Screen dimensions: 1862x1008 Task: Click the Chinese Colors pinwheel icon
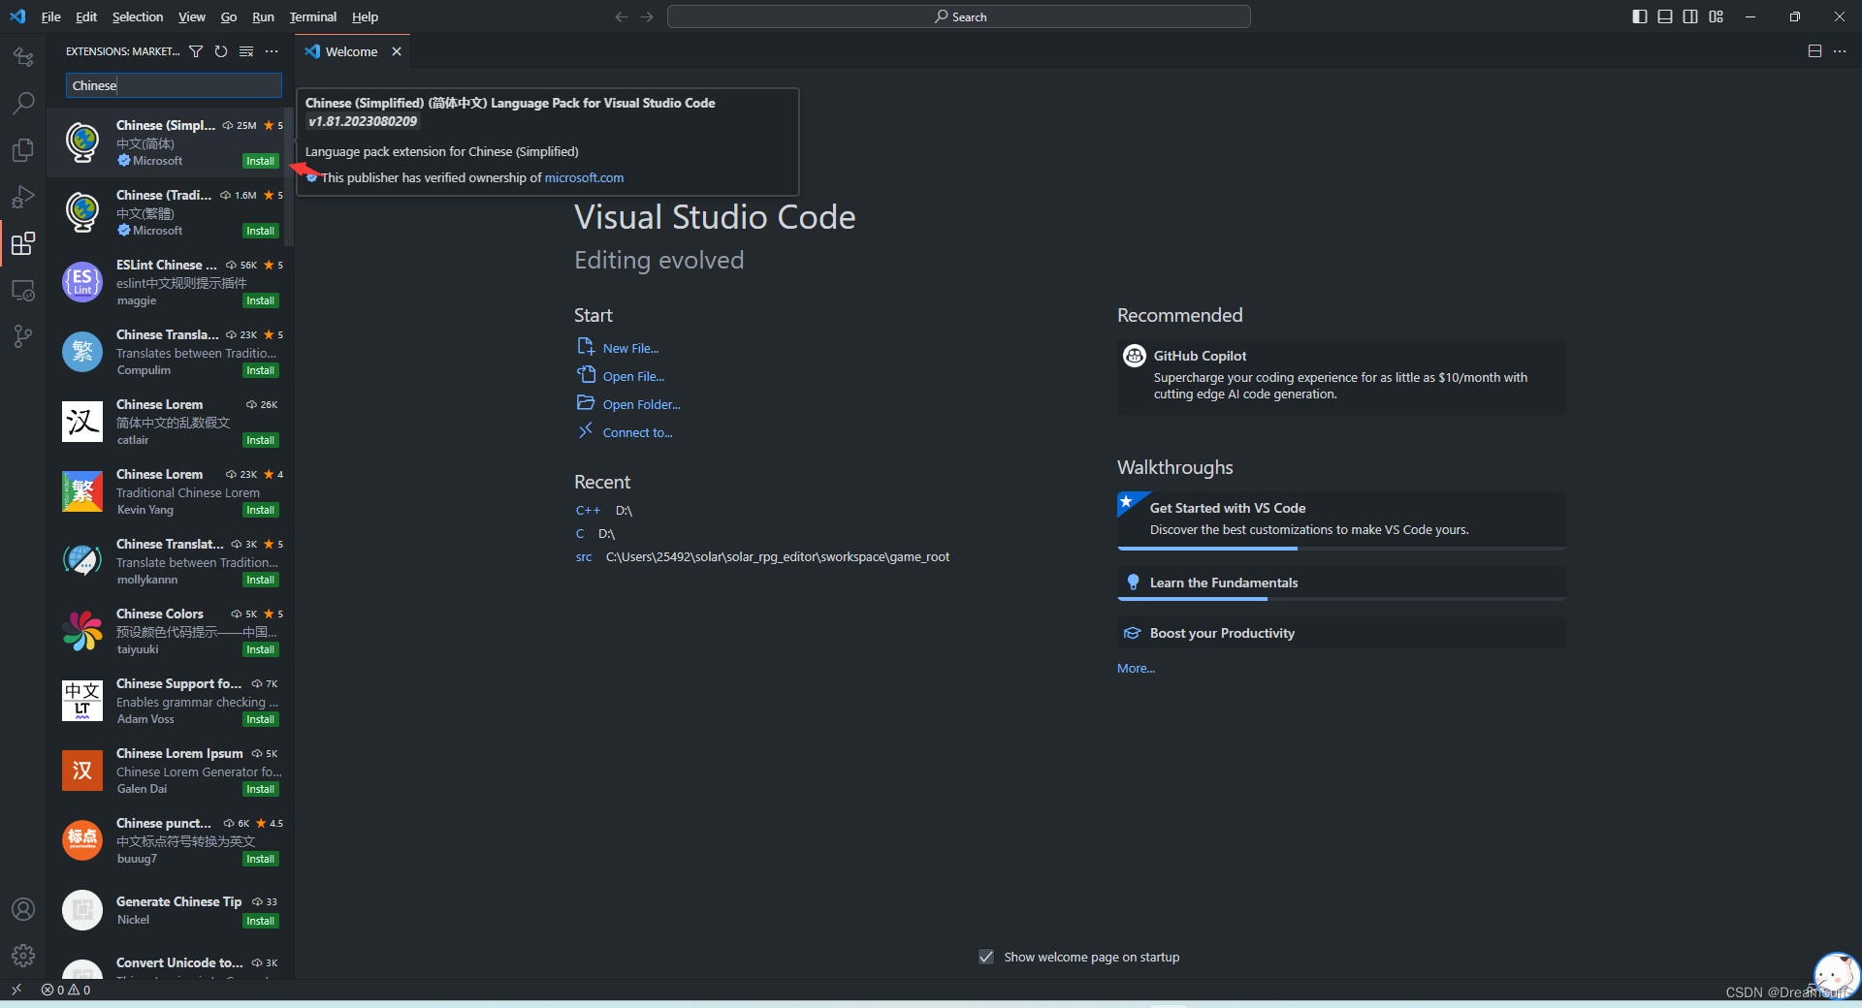[x=82, y=631]
